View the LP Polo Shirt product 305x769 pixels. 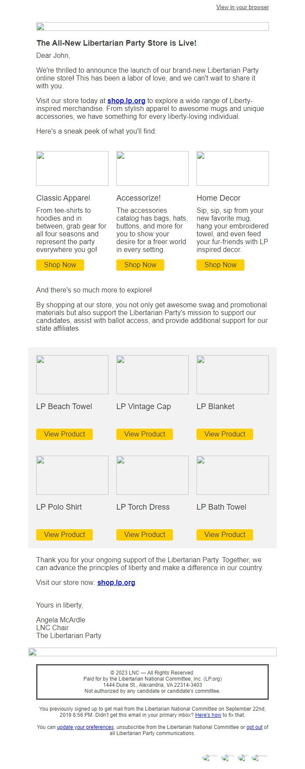[64, 534]
